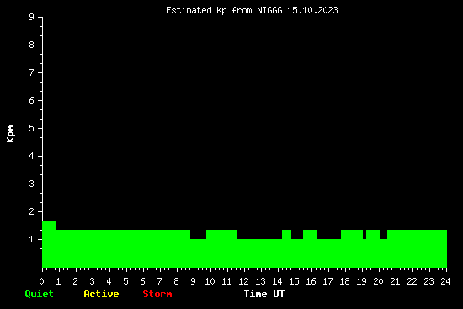This screenshot has width=463, height=309.
Task: Click the x-axis tick label 21
Action: click(395, 281)
